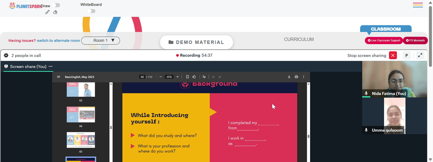Click switch to alternate room link
The image size is (433, 162).
point(58,41)
